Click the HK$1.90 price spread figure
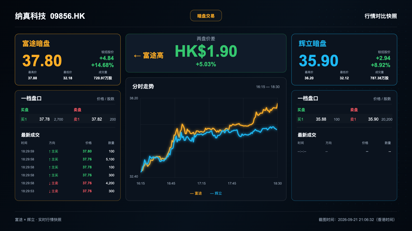The height and width of the screenshot is (231, 412). 206,51
